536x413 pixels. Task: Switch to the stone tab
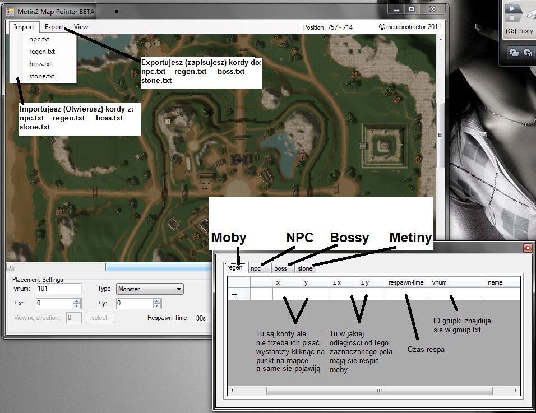306,268
